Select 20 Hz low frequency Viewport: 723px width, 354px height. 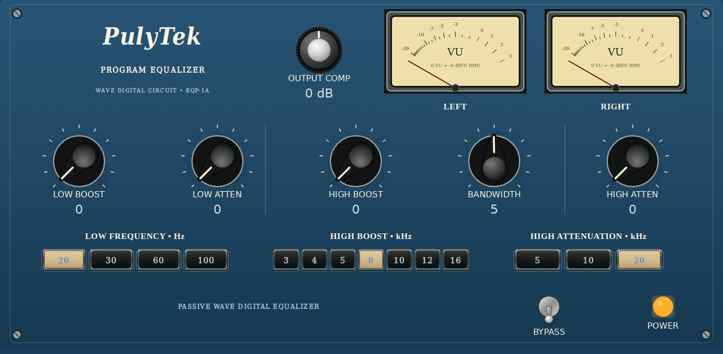(x=64, y=260)
